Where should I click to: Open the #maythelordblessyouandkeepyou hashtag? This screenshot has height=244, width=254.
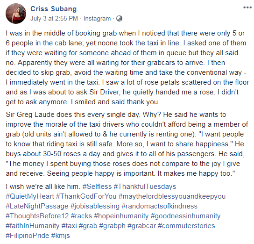click(x=172, y=196)
